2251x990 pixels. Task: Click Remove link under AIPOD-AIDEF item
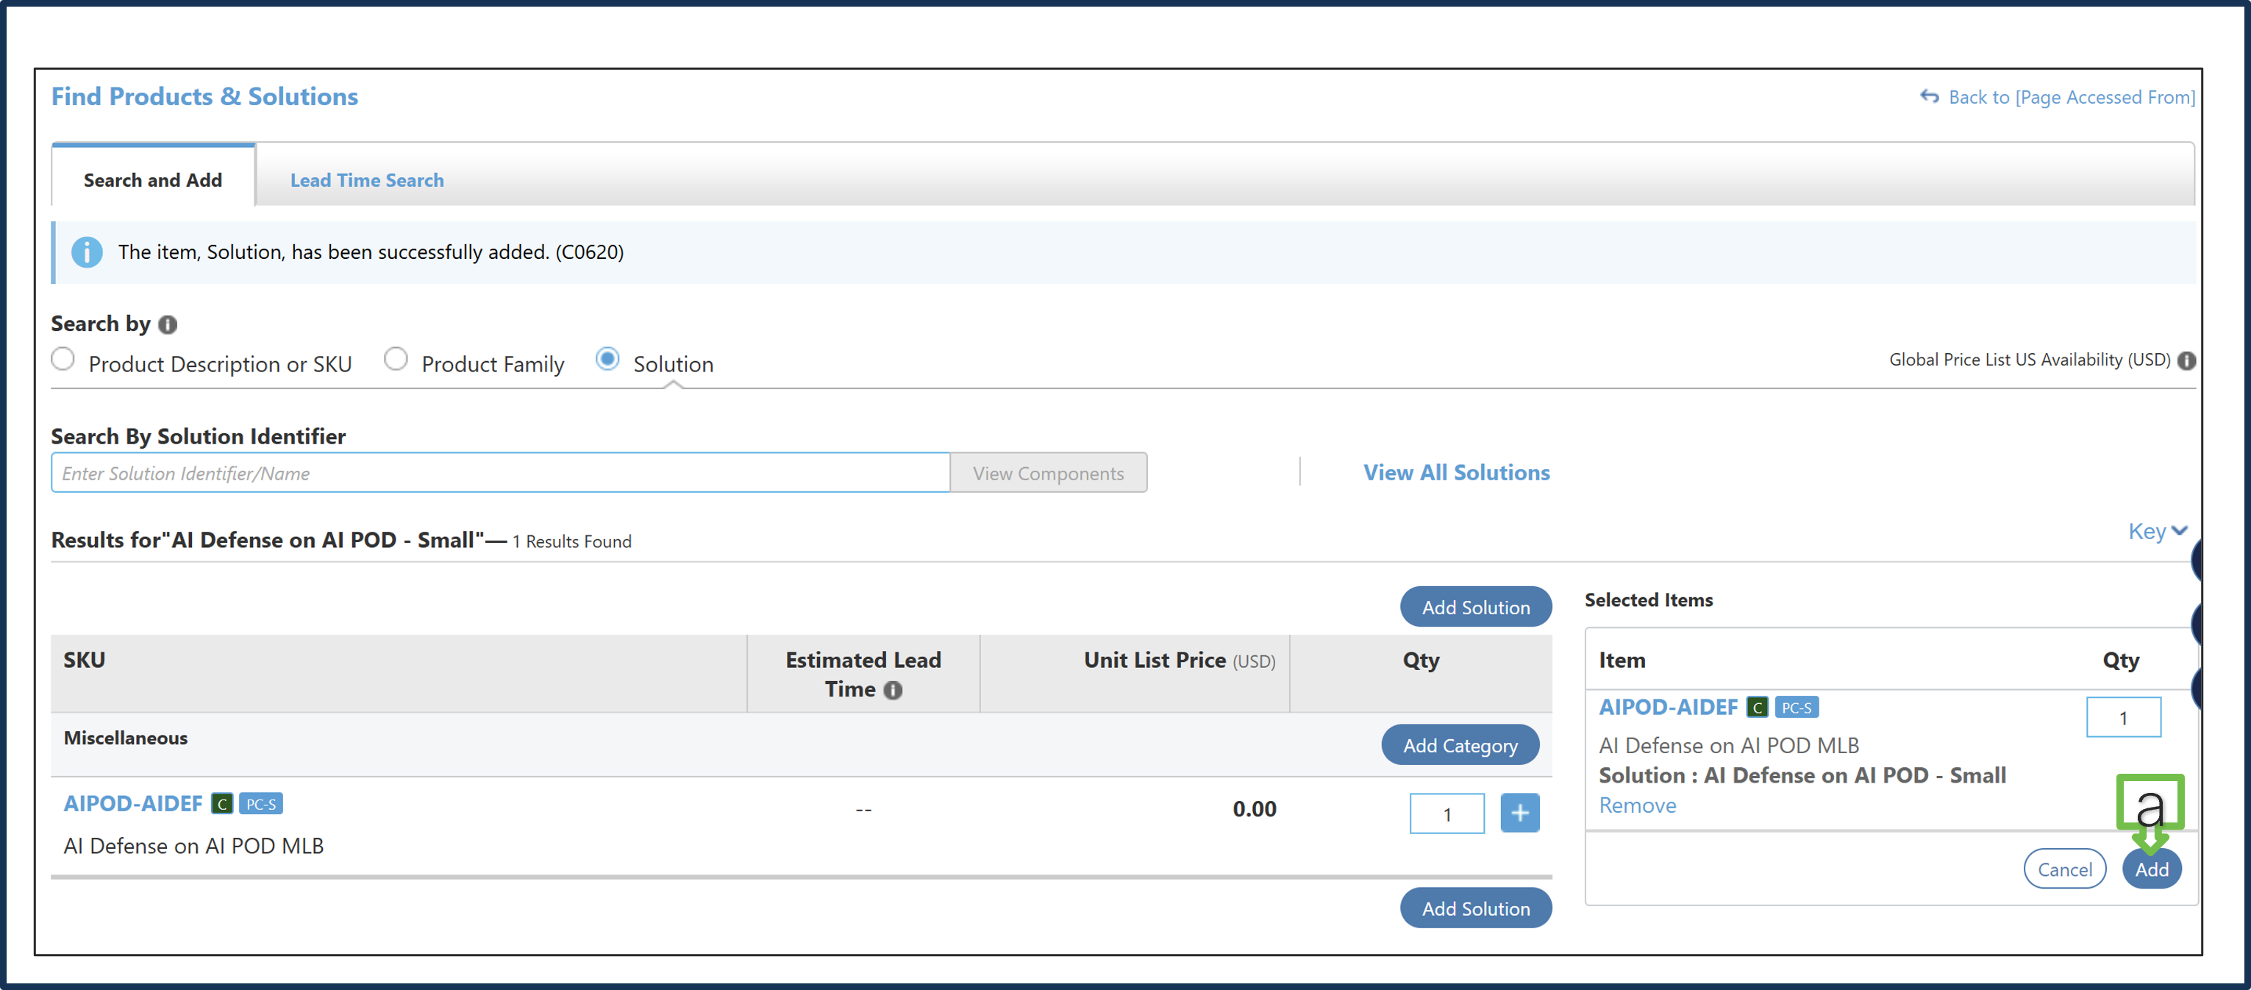[1637, 805]
